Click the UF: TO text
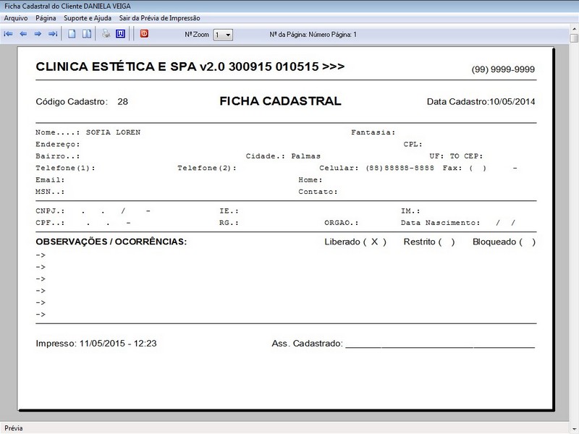This screenshot has width=579, height=434. [x=444, y=156]
